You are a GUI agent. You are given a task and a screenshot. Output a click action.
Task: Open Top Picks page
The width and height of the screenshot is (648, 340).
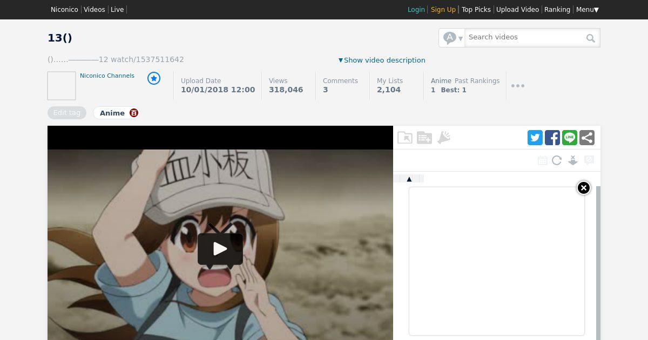click(x=476, y=10)
